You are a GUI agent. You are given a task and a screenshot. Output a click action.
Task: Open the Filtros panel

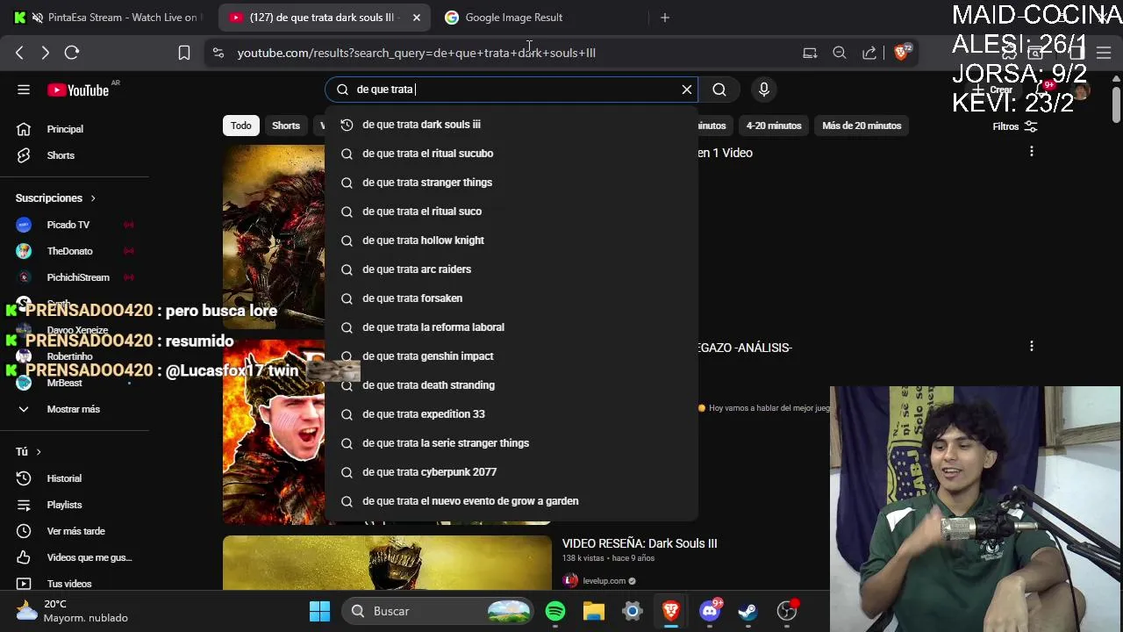click(1015, 126)
